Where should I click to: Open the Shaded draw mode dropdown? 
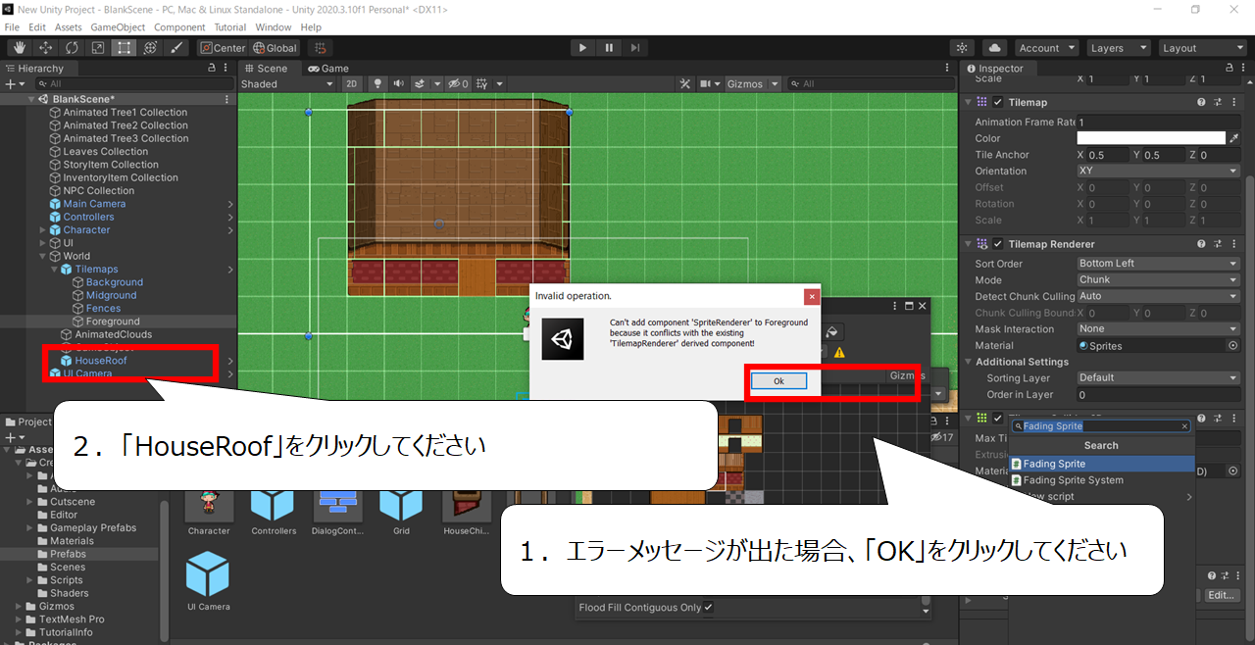[287, 83]
